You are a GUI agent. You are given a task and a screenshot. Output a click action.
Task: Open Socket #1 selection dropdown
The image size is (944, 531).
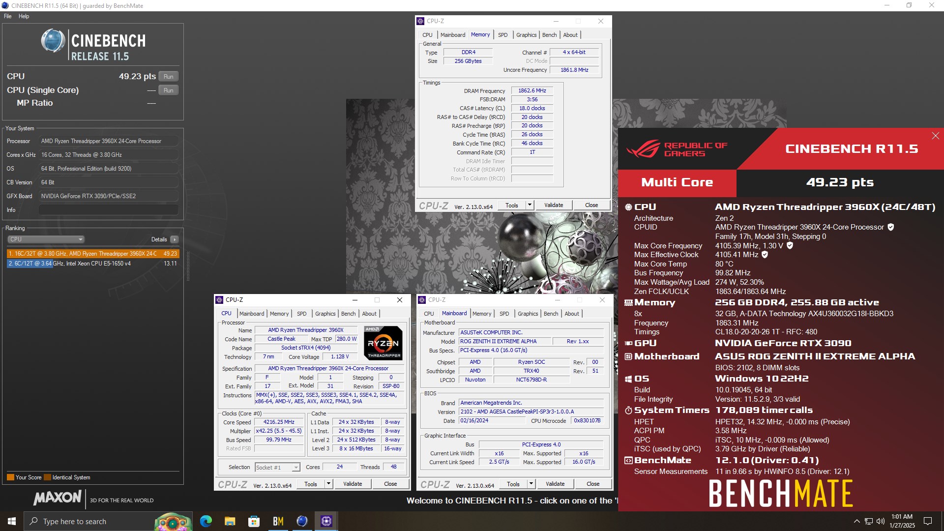(277, 467)
